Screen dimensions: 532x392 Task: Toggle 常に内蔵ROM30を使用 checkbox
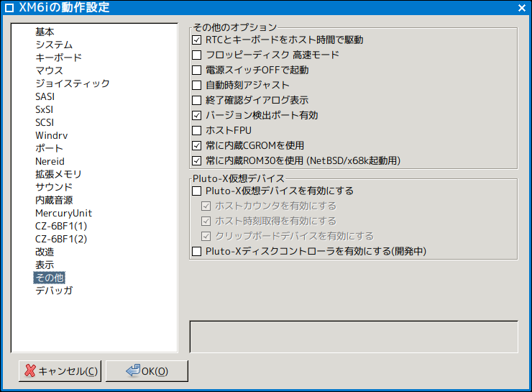pyautogui.click(x=197, y=160)
